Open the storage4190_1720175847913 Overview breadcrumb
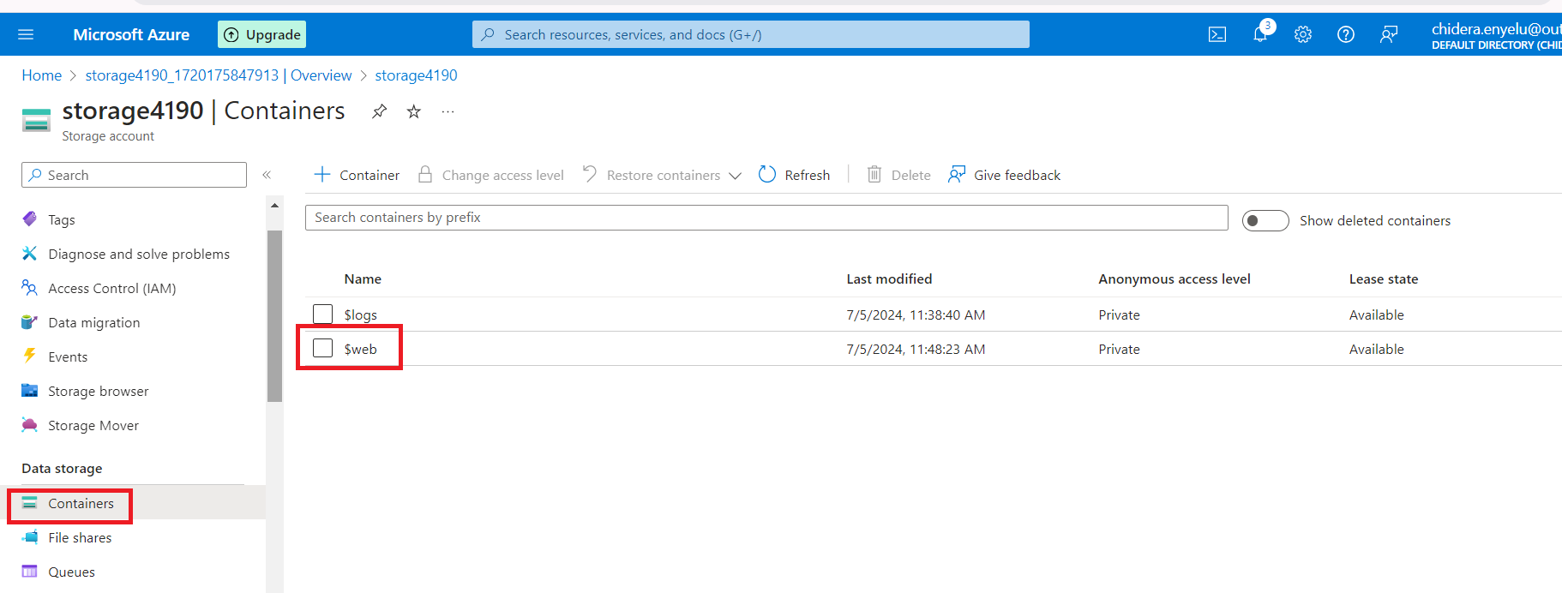 pos(219,75)
